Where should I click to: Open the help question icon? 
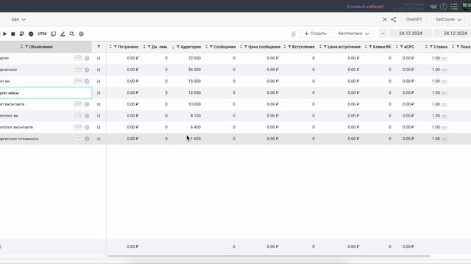click(443, 7)
